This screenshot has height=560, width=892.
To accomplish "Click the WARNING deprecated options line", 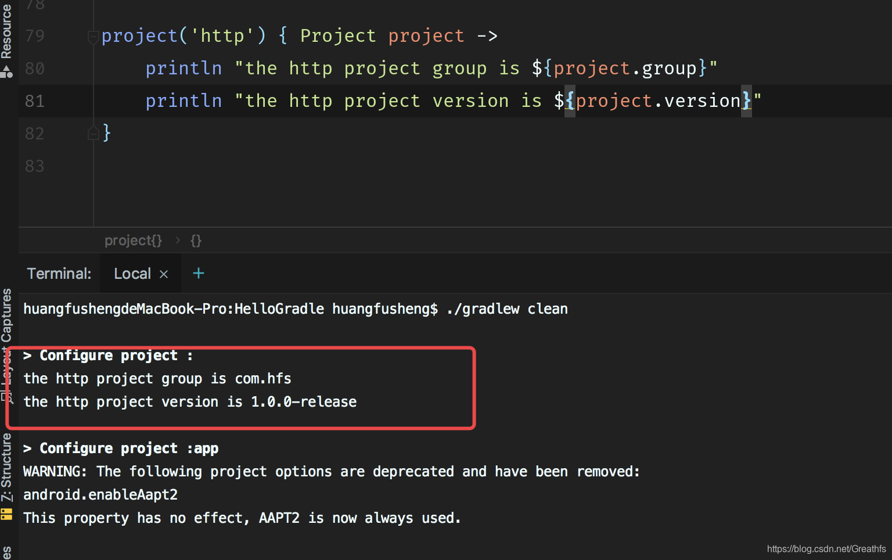I will (332, 472).
